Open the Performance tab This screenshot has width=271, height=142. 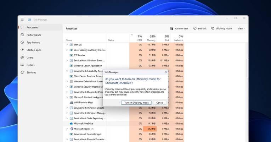(40, 35)
